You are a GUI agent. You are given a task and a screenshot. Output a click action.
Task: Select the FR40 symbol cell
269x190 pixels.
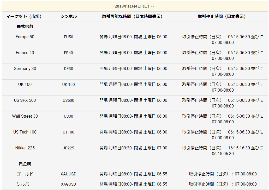click(68, 53)
